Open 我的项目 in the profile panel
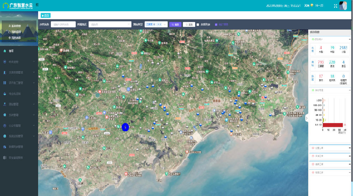Viewport: 353px width, 196px height. 14,32
